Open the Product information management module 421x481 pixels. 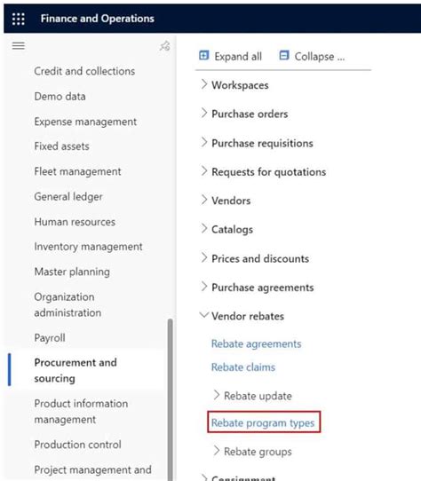point(81,412)
